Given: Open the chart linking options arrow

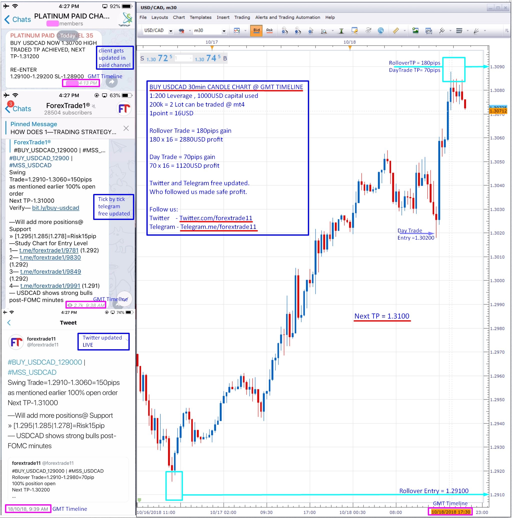Looking at the screenshot, I should pyautogui.click(x=190, y=31).
